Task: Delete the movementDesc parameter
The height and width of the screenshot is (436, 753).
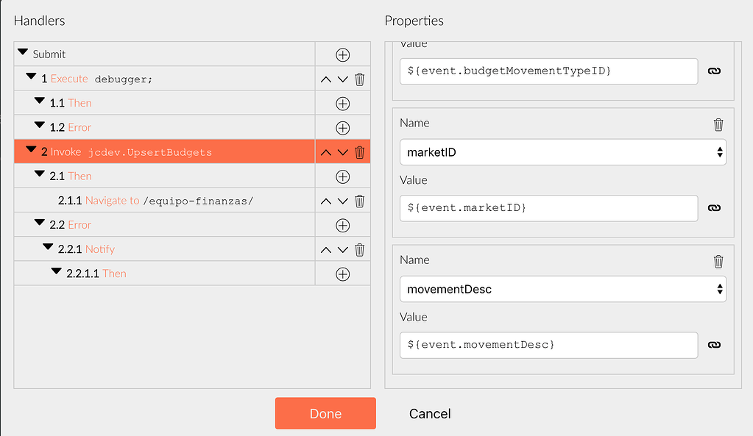Action: 718,260
